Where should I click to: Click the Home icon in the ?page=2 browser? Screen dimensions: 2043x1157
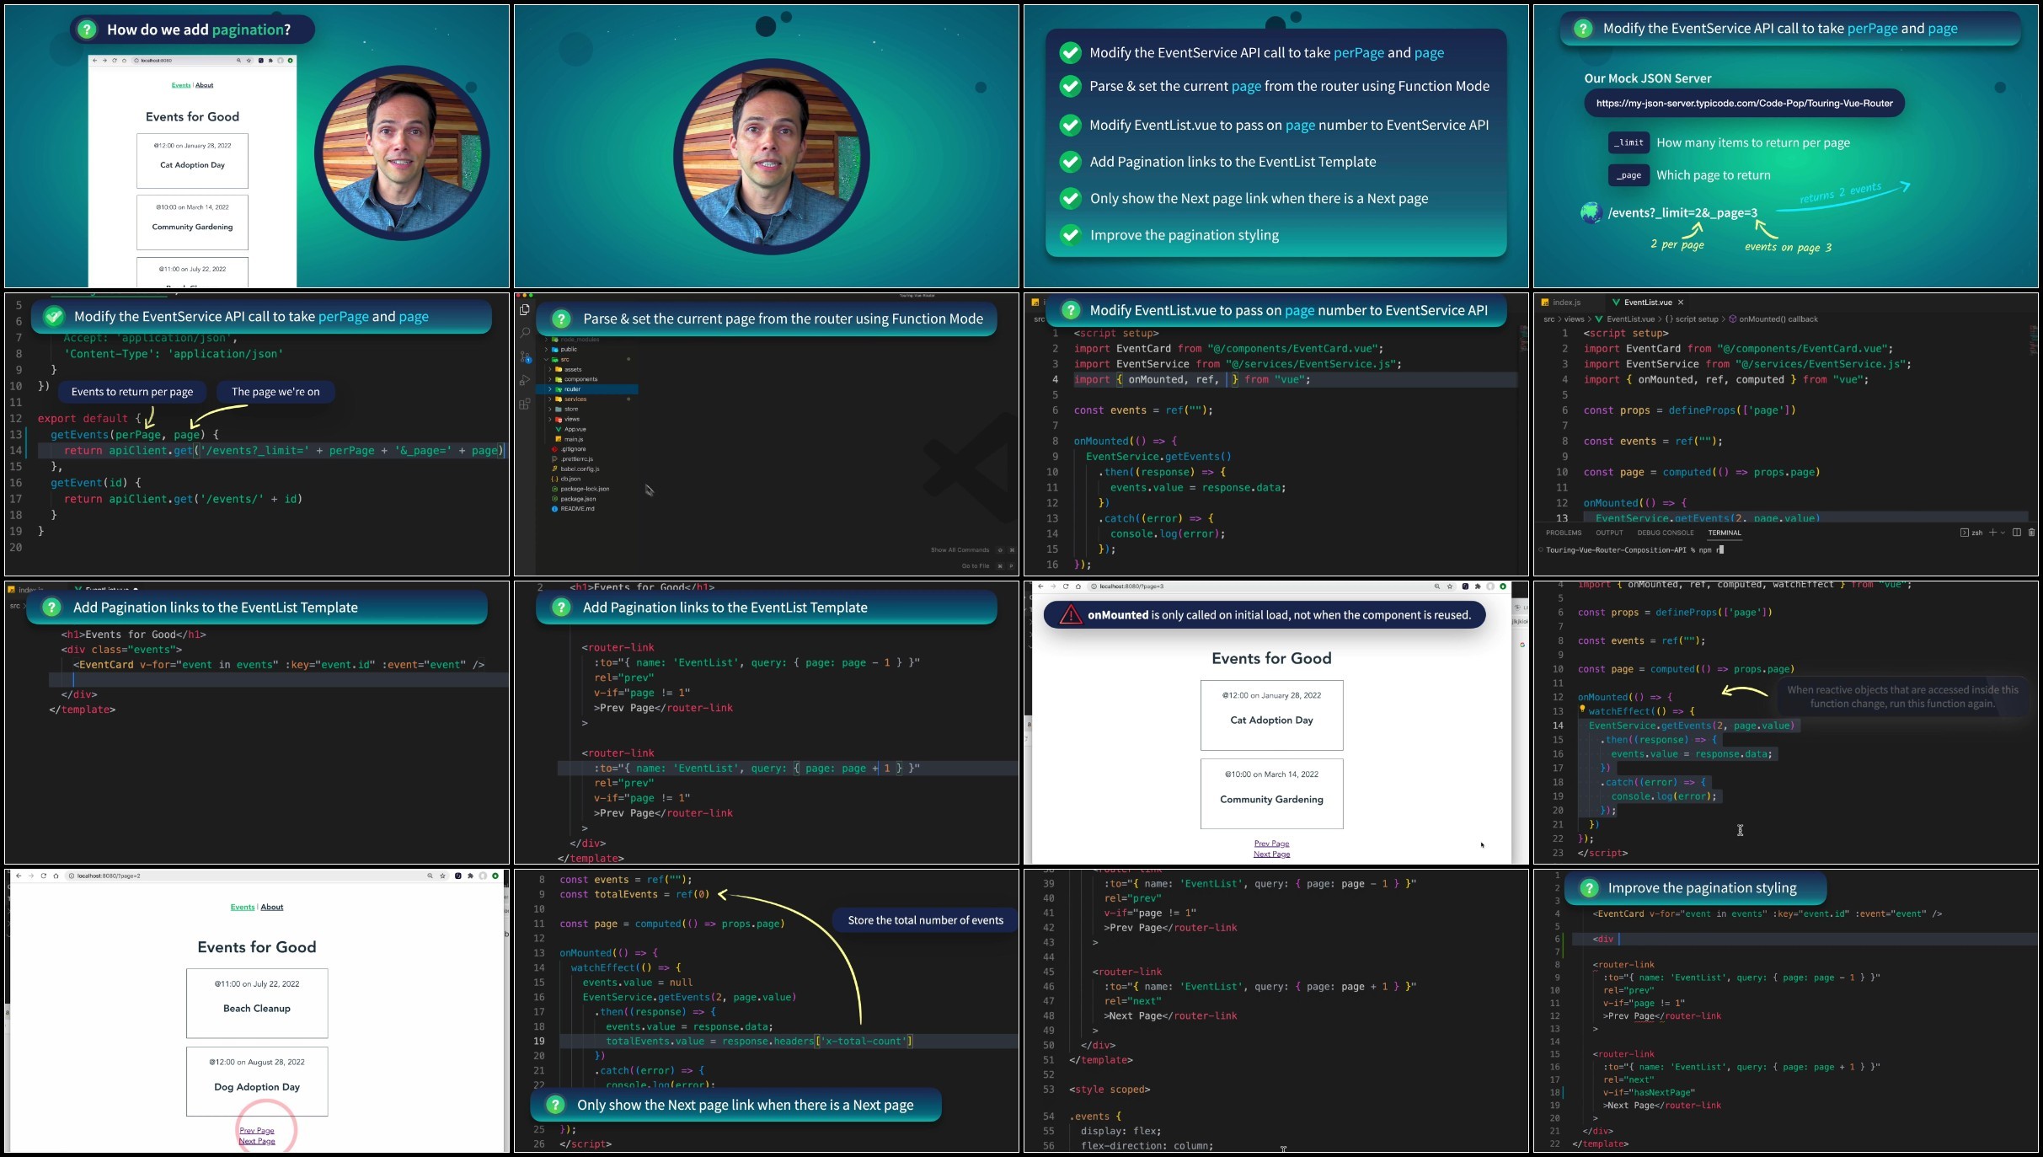pos(56,876)
